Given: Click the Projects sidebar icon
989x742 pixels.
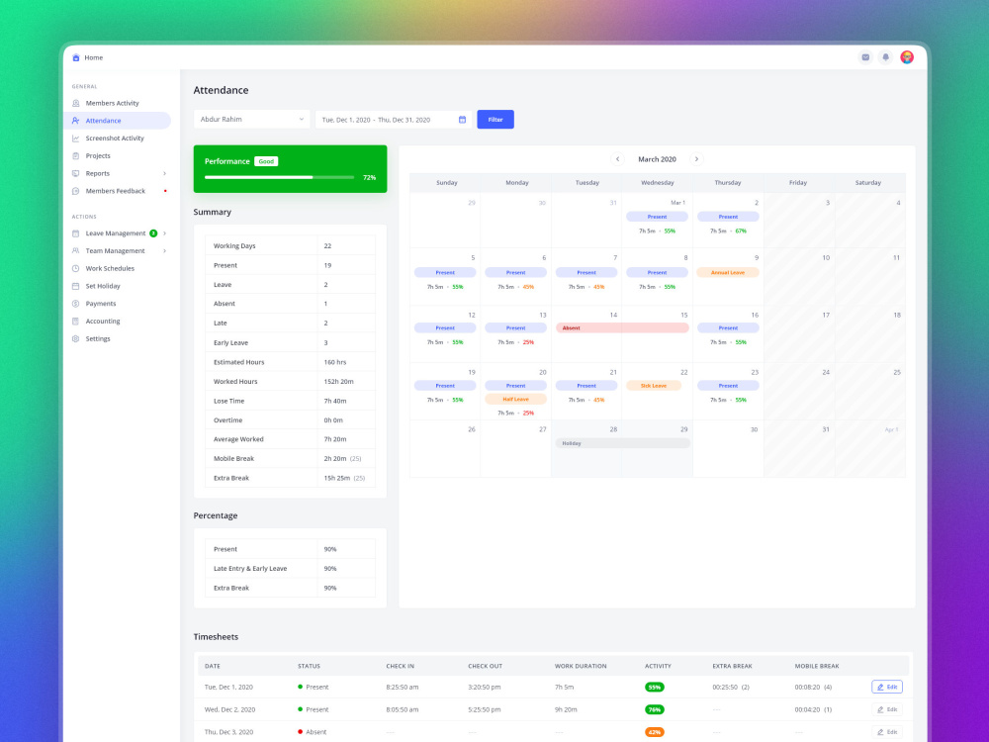Looking at the screenshot, I should click(76, 156).
